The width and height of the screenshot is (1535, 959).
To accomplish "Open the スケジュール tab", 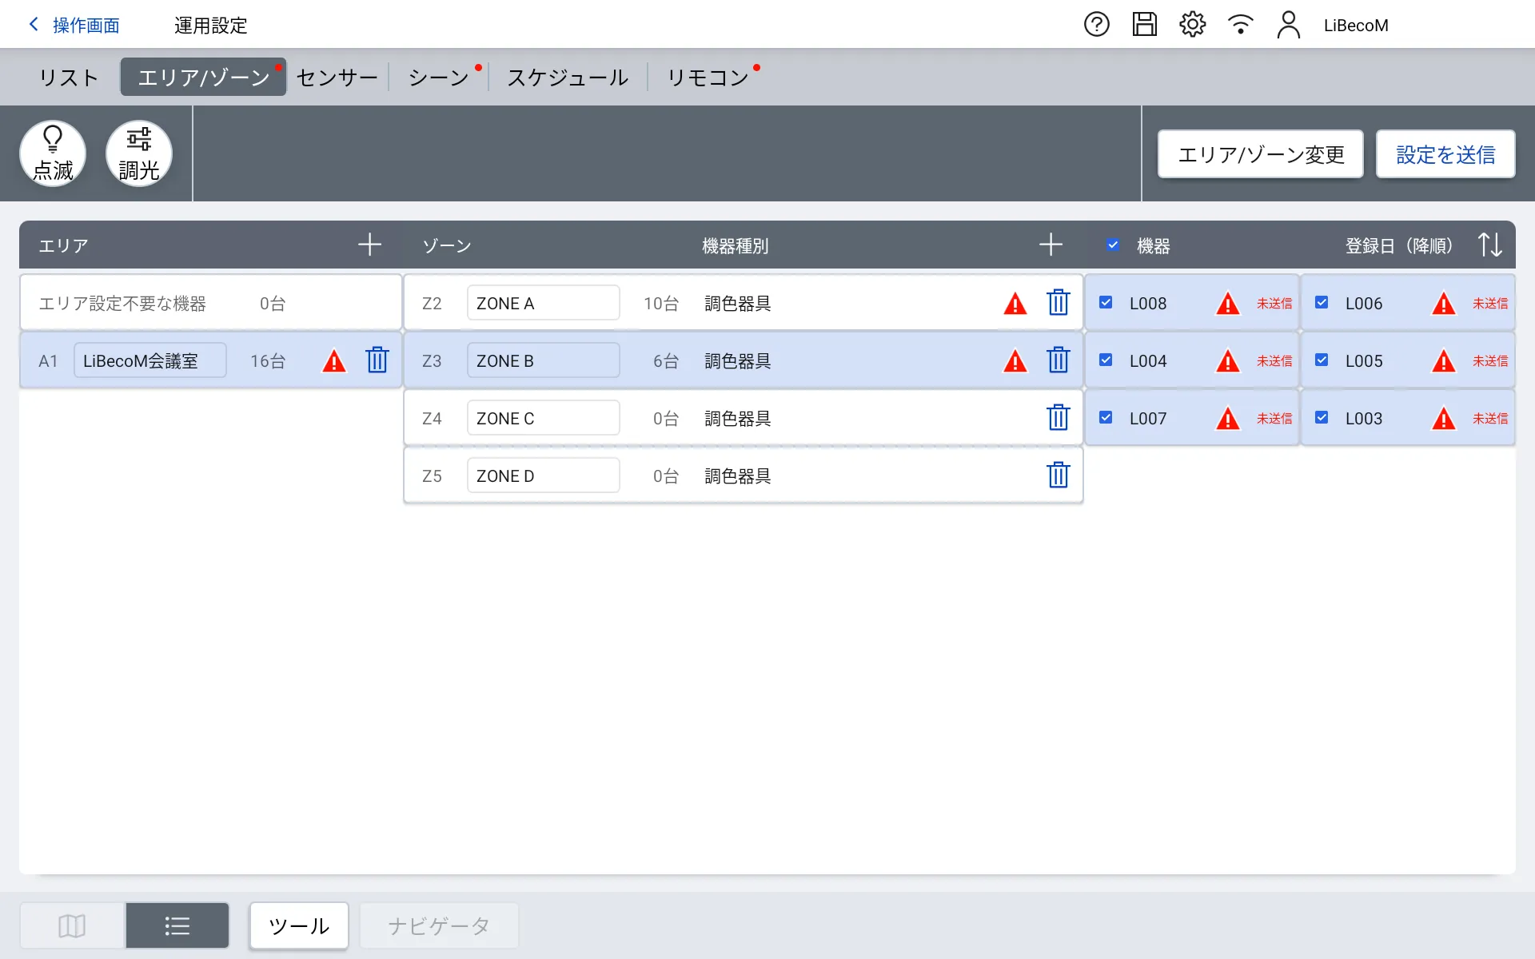I will coord(568,78).
